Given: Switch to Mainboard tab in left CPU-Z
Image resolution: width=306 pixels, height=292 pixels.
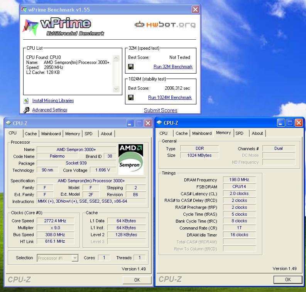Looking at the screenshot, I should point(51,134).
